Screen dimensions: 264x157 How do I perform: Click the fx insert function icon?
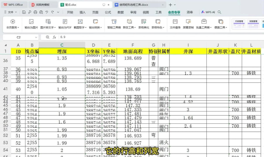(54, 37)
